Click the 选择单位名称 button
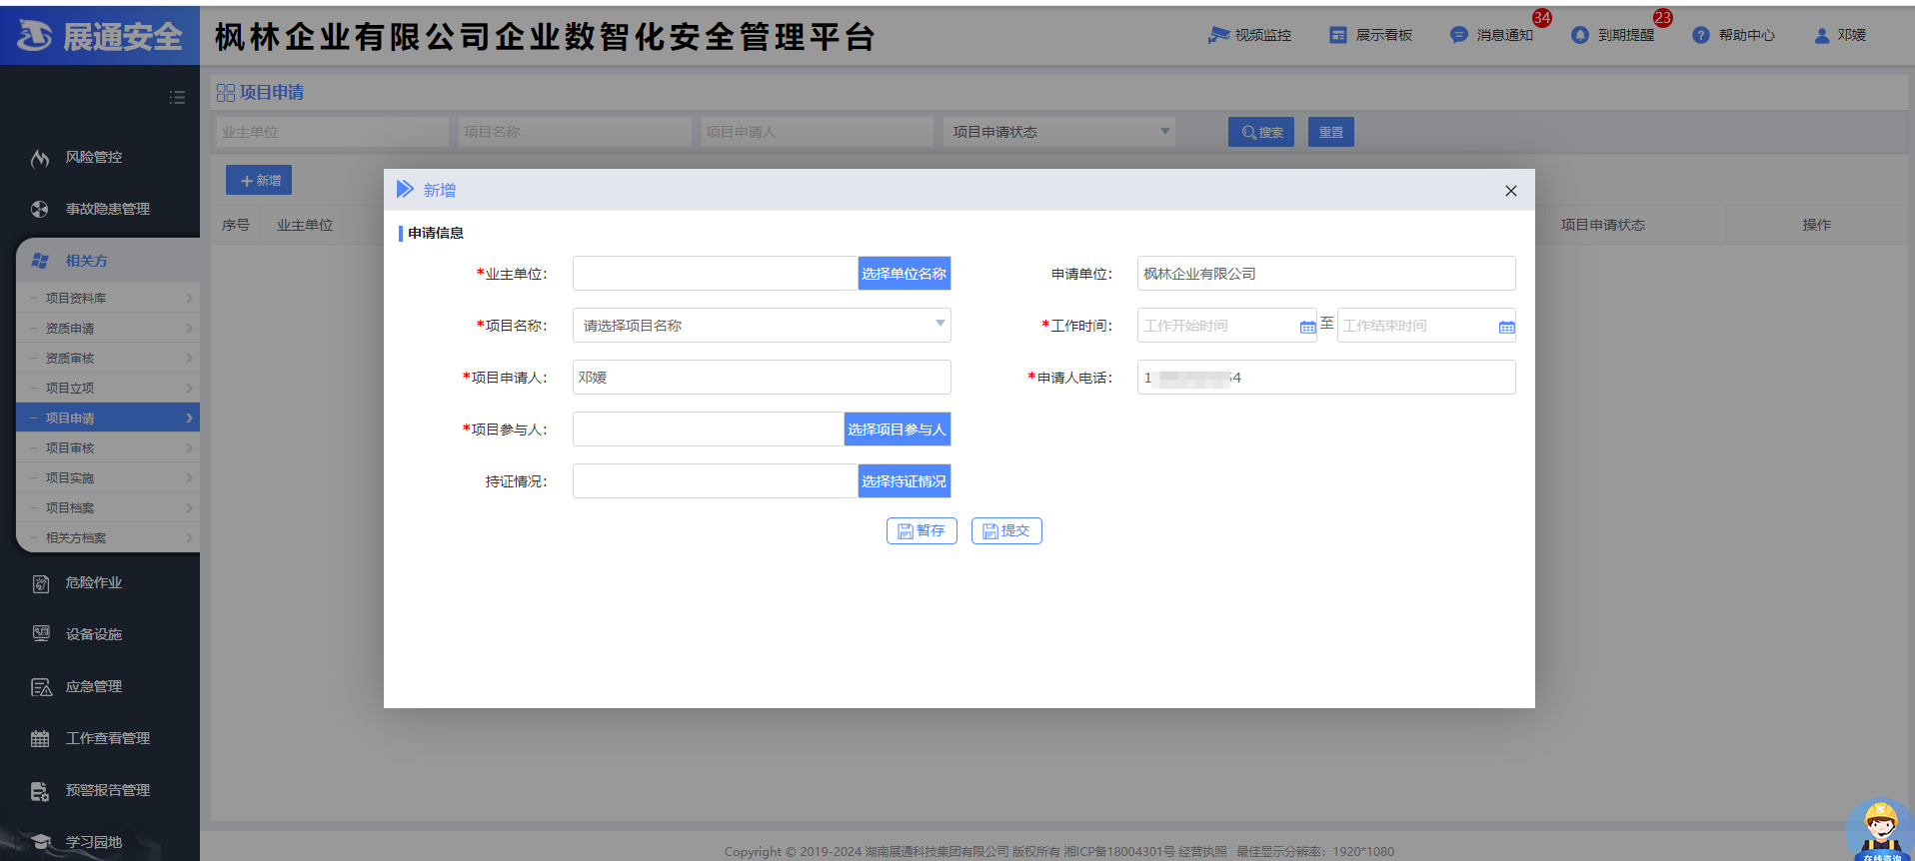Viewport: 1915px width, 861px height. (904, 274)
